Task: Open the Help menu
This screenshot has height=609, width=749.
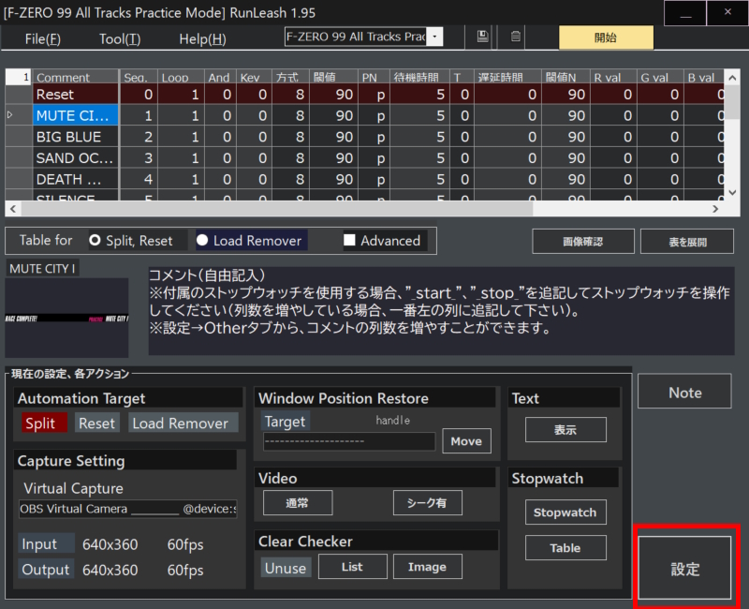Action: point(202,38)
